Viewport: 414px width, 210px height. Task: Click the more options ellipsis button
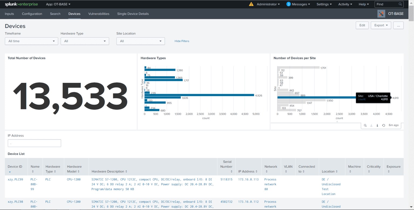pyautogui.click(x=398, y=25)
